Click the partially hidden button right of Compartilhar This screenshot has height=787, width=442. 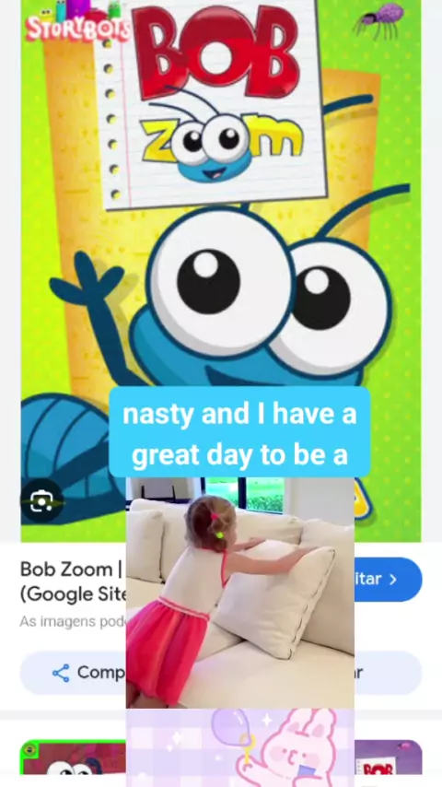click(x=388, y=673)
